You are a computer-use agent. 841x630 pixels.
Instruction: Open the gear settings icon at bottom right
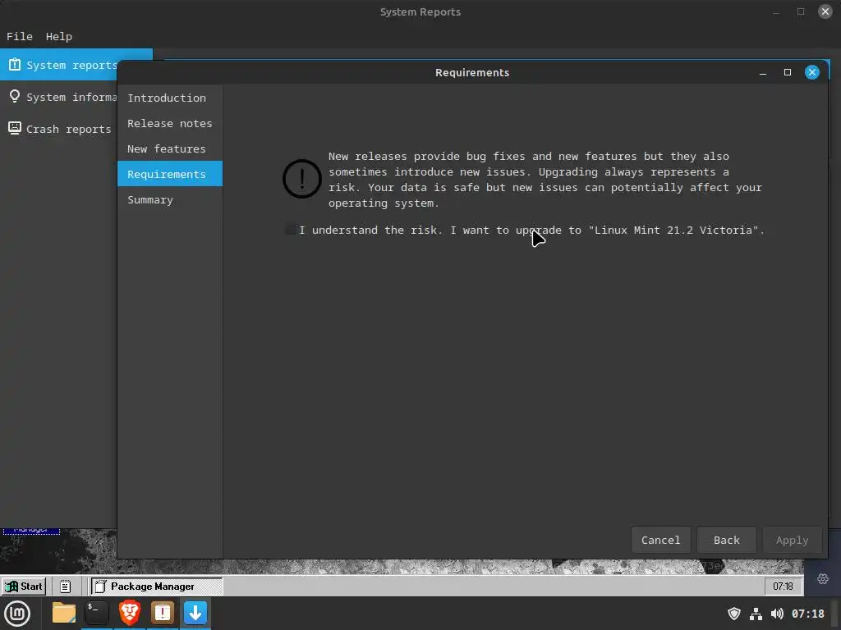click(823, 578)
